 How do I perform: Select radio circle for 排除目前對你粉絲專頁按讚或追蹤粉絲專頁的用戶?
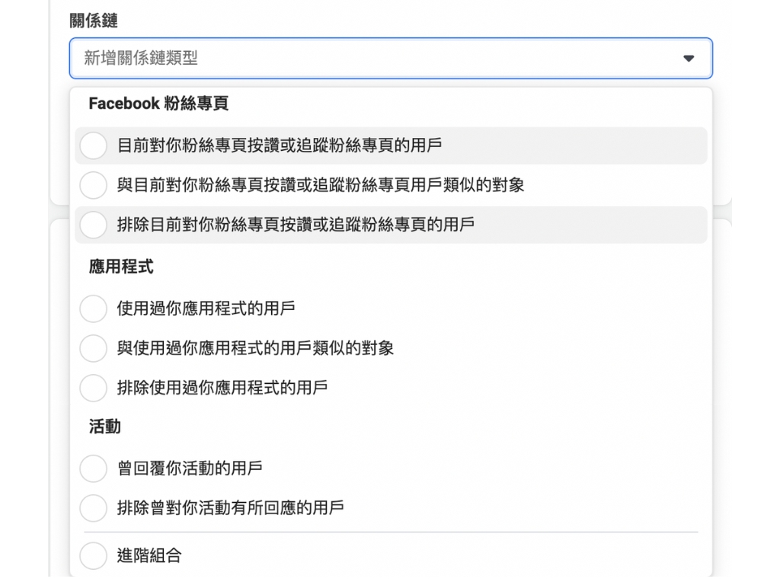(93, 225)
